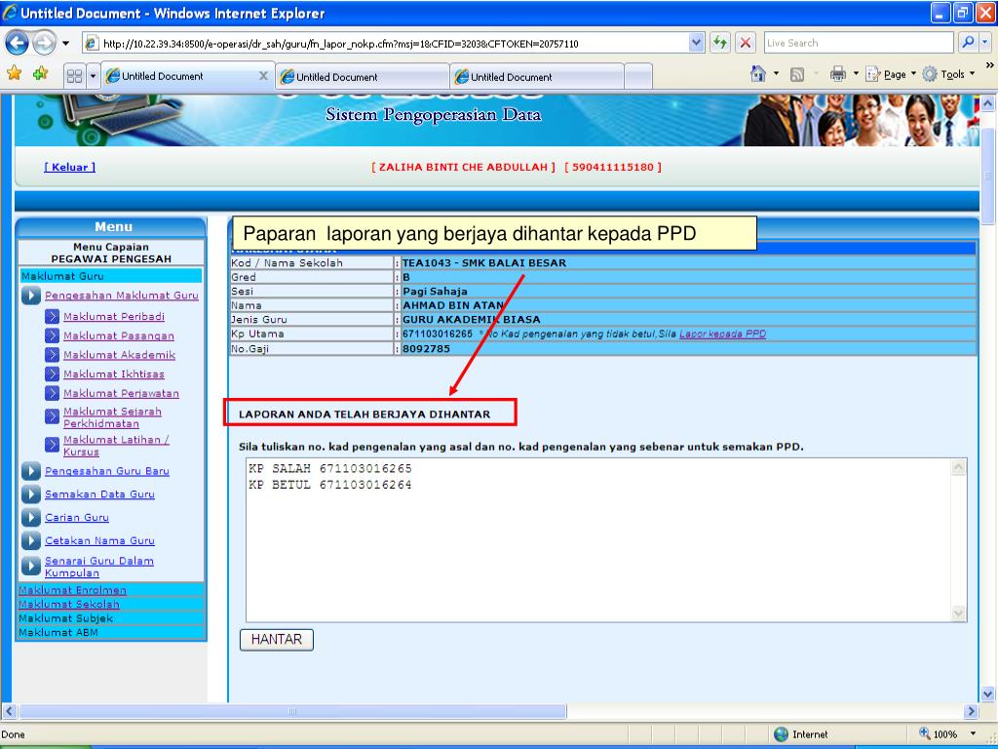Select the Maklumat Sekolah menu section
The width and height of the screenshot is (998, 749).
111,604
